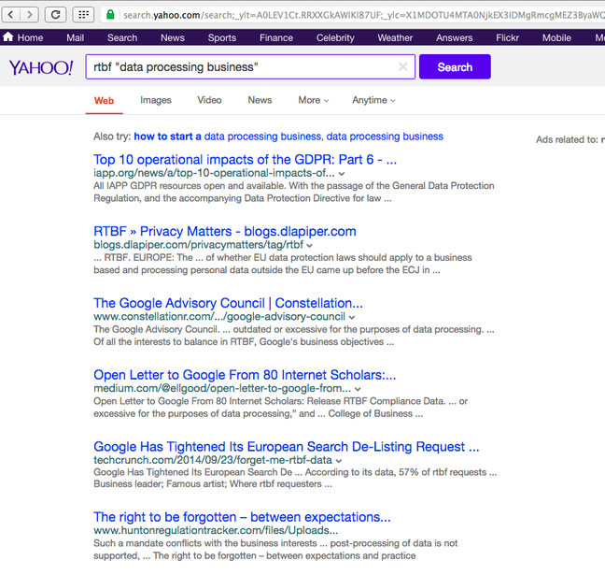Click the blogs.dlapiper.com/privacymatters/tag/rtbf URL text
The image size is (605, 575).
[198, 245]
